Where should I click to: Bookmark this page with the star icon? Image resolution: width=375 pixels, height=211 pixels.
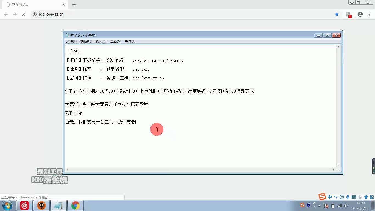[337, 14]
